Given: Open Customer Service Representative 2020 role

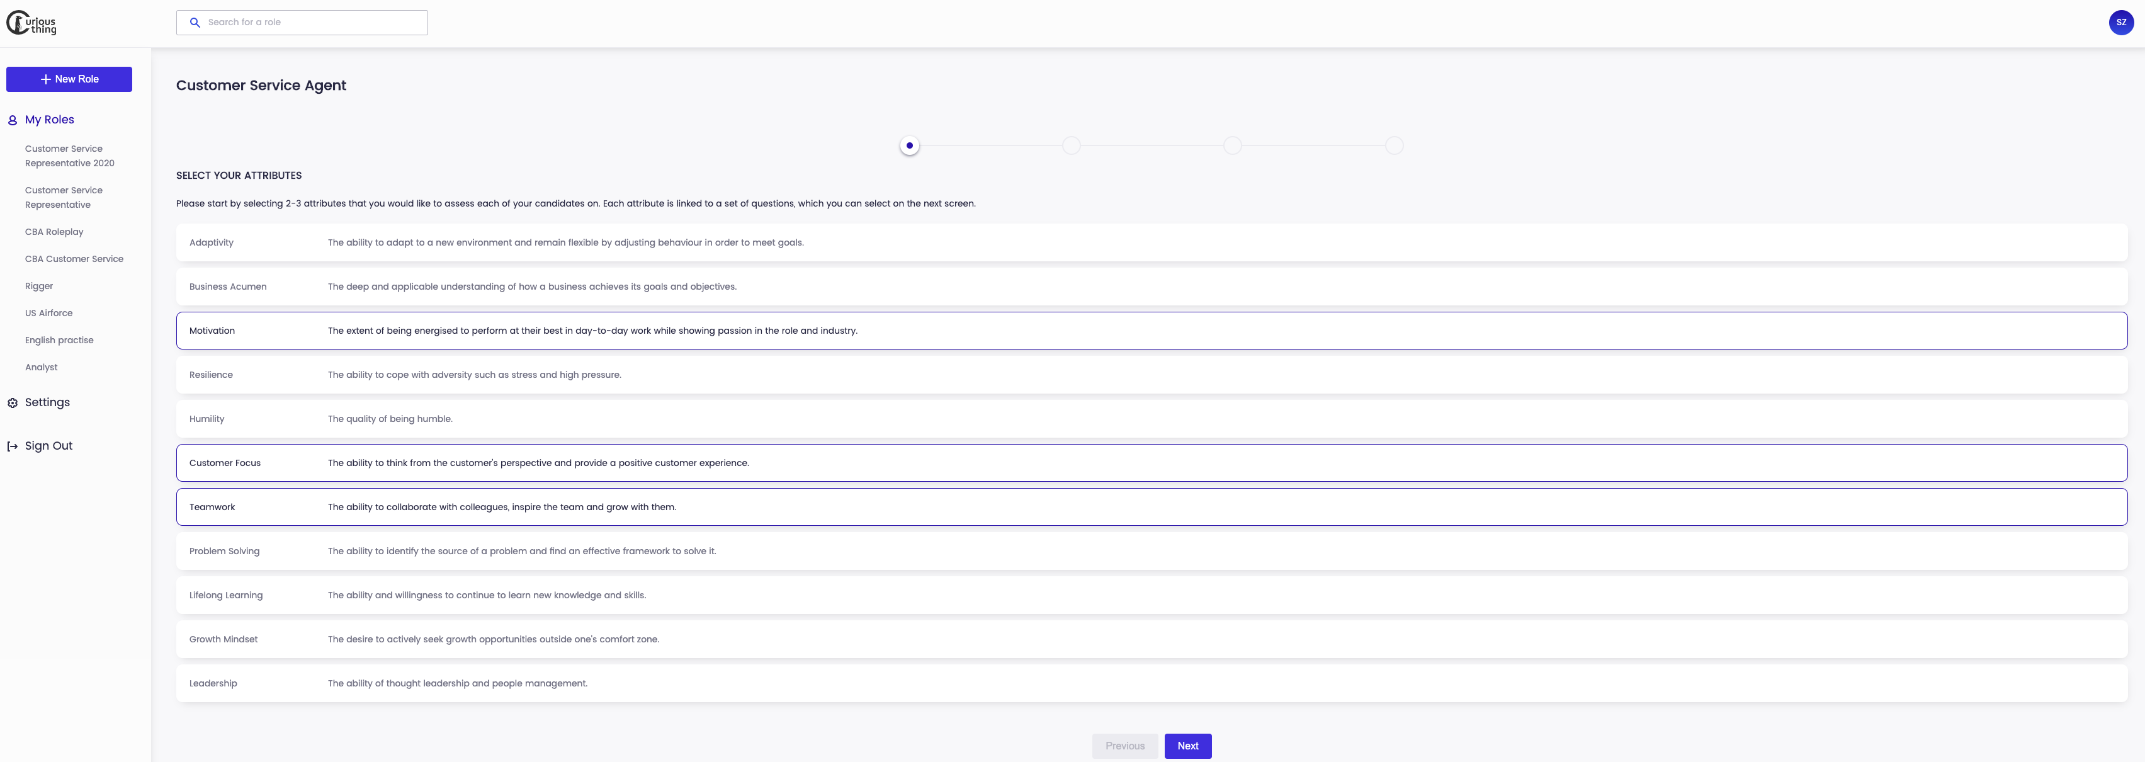Looking at the screenshot, I should point(69,156).
